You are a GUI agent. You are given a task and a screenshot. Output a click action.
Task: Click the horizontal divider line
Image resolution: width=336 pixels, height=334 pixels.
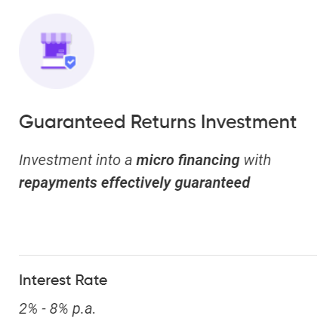point(168,255)
